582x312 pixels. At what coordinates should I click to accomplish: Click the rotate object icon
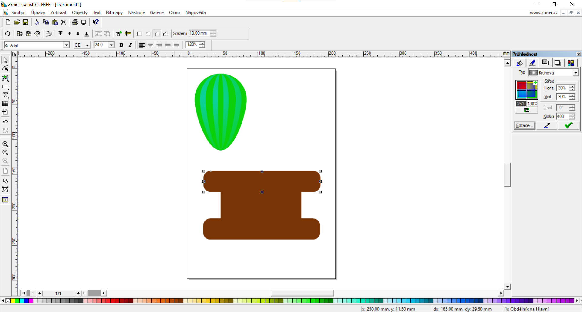click(x=8, y=34)
